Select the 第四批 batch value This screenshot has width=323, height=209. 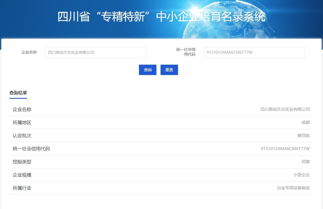pyautogui.click(x=303, y=136)
